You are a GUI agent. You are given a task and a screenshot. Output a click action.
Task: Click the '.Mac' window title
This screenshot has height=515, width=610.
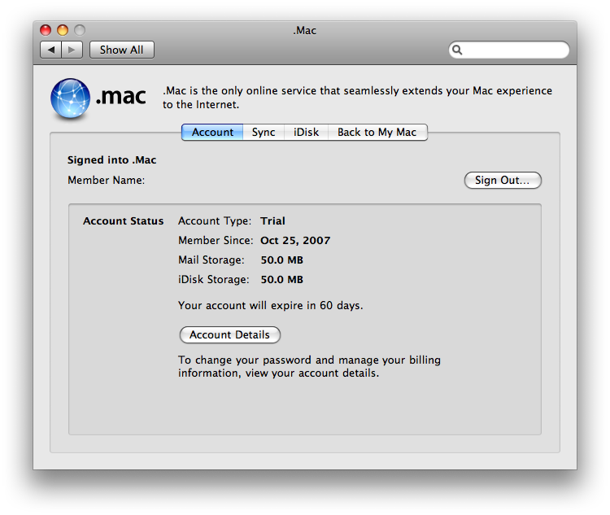tap(305, 30)
